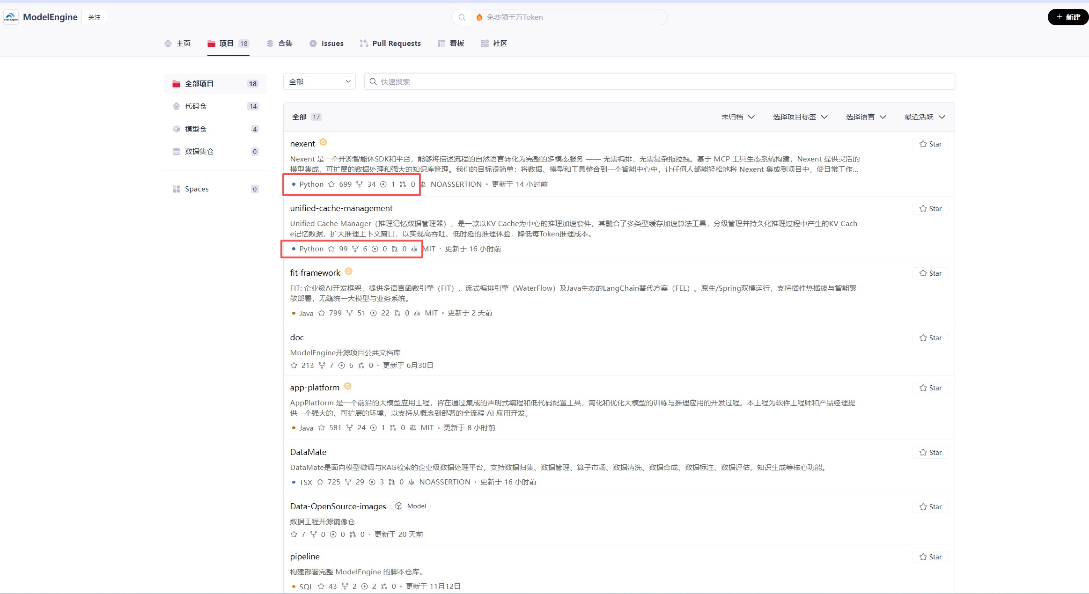
Task: Toggle the 关注 follow button
Action: [x=94, y=17]
